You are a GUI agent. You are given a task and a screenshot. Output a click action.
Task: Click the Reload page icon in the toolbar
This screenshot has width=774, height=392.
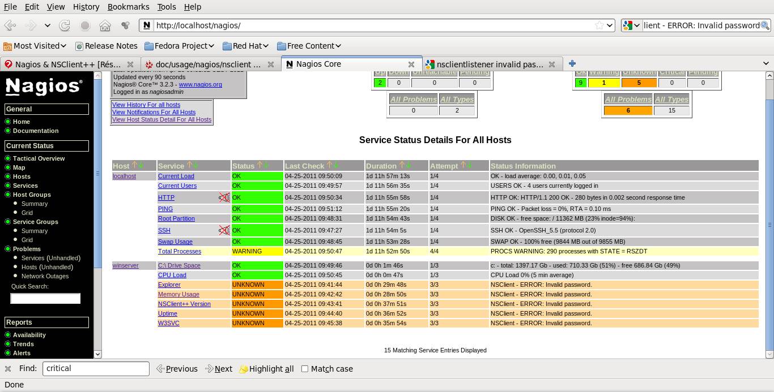65,25
